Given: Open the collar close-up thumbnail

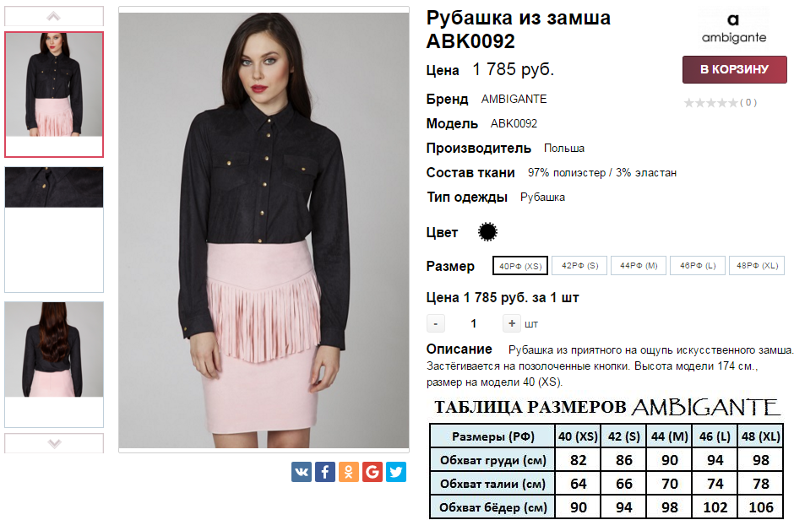Looking at the screenshot, I should [54, 187].
